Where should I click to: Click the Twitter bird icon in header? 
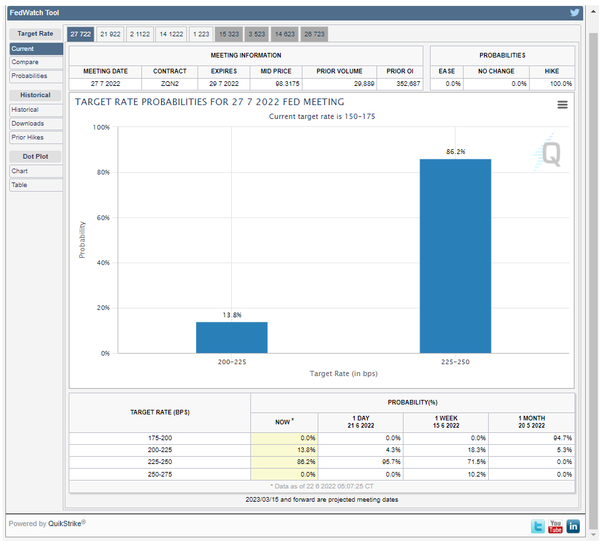pos(575,13)
